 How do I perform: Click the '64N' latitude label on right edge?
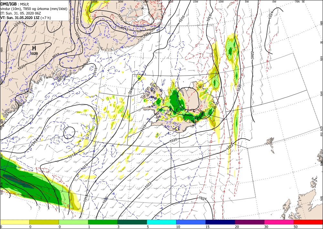tap(321, 93)
